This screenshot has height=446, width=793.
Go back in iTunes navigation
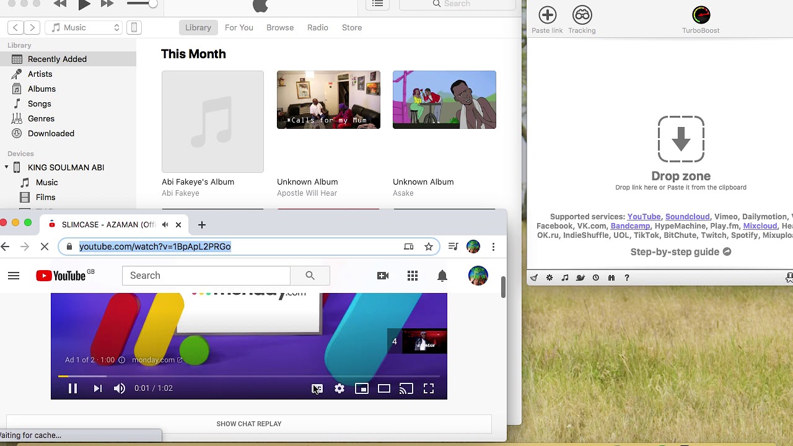15,27
